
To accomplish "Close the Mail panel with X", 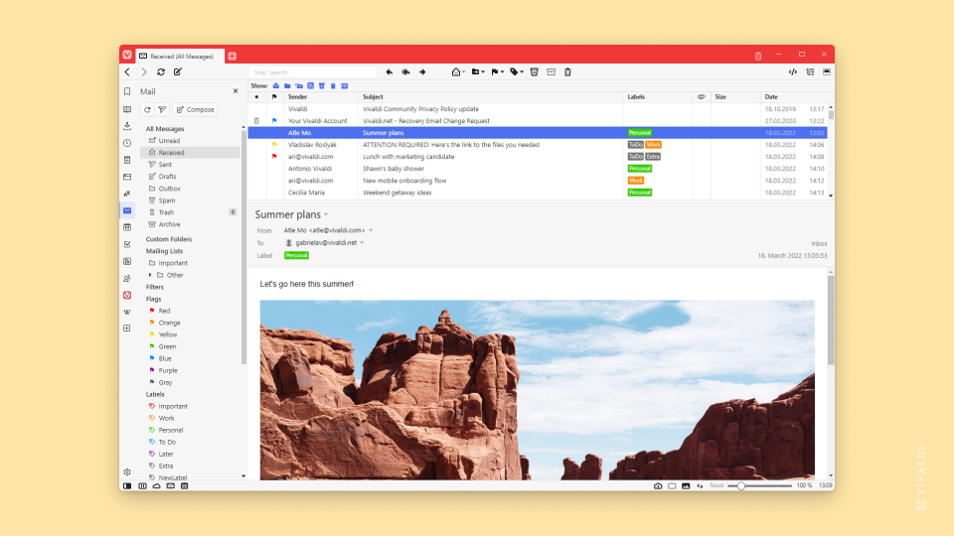I will 236,91.
